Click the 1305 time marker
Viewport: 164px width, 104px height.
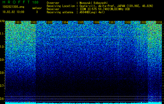coord(81,22)
